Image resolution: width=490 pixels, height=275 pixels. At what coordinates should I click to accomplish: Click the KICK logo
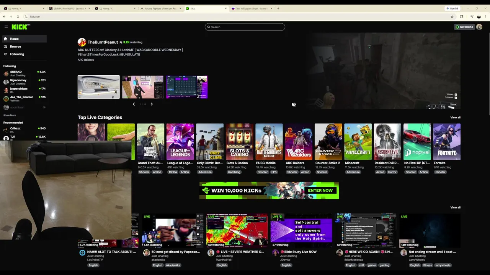(21, 27)
